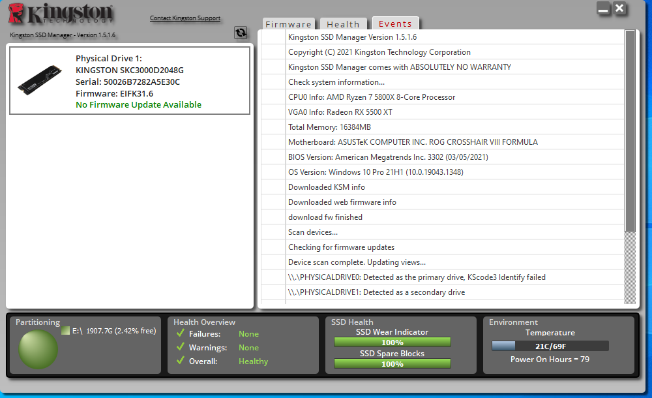Switch to the Health tab
The width and height of the screenshot is (652, 398).
tap(344, 24)
